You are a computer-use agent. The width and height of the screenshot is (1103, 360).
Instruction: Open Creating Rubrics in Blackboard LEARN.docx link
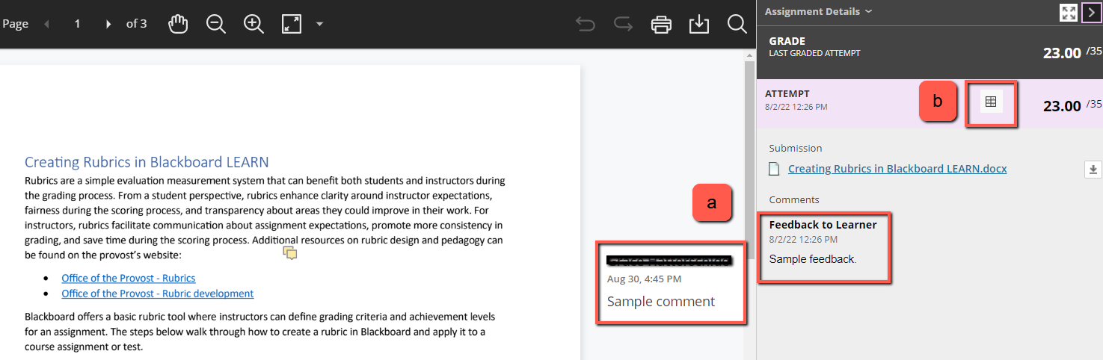coord(897,169)
